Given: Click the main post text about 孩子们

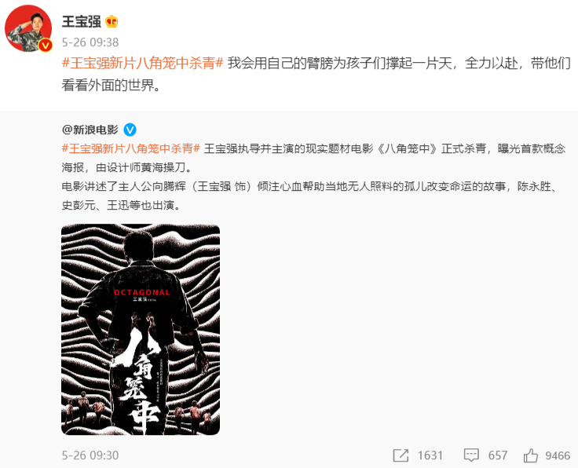Looking at the screenshot, I should point(316,75).
